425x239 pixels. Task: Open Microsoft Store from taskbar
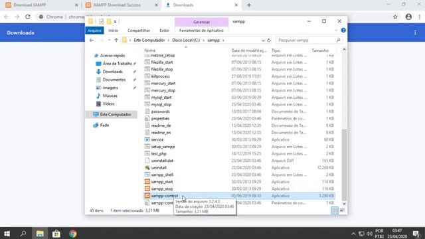[56, 233]
